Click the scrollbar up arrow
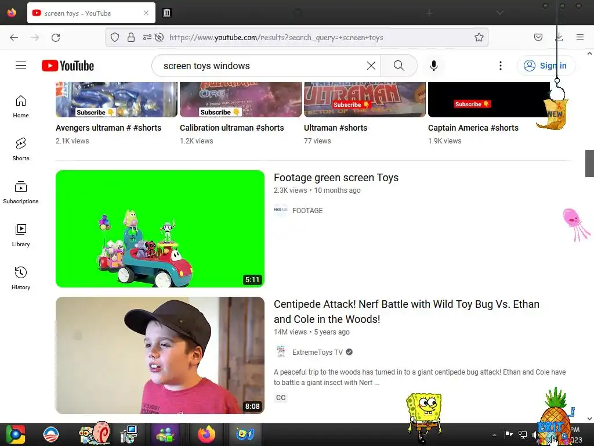Screen dimensions: 594x446 (589, 54)
